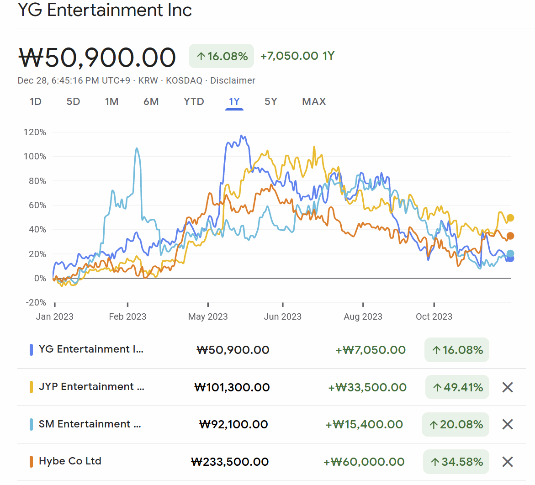Select the 1D time range tab
The height and width of the screenshot is (485, 535).
[36, 101]
